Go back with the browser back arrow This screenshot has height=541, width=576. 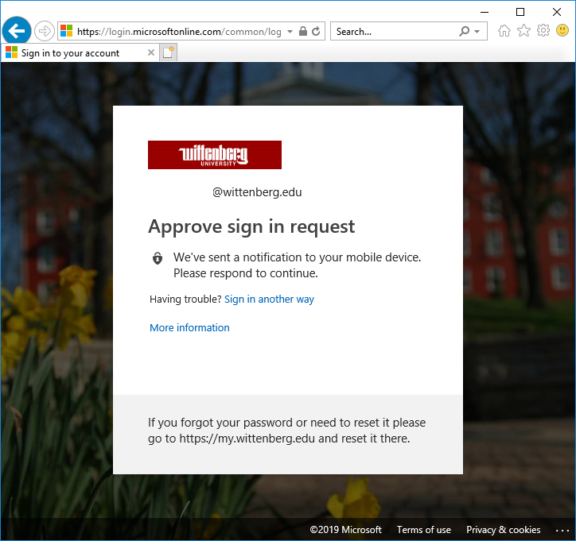point(16,31)
